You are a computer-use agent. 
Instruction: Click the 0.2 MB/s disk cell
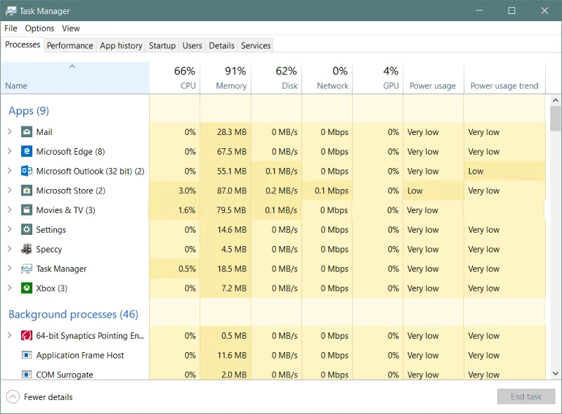click(x=276, y=190)
